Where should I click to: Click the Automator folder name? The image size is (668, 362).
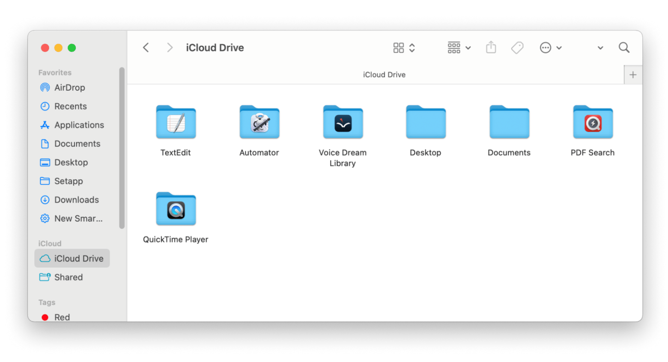[x=259, y=153]
